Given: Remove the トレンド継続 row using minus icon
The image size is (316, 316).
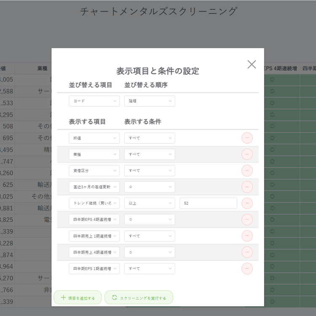Looking at the screenshot, I should click(247, 203).
